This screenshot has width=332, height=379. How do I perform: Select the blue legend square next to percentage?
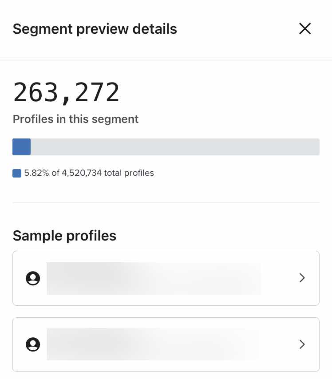click(x=17, y=173)
